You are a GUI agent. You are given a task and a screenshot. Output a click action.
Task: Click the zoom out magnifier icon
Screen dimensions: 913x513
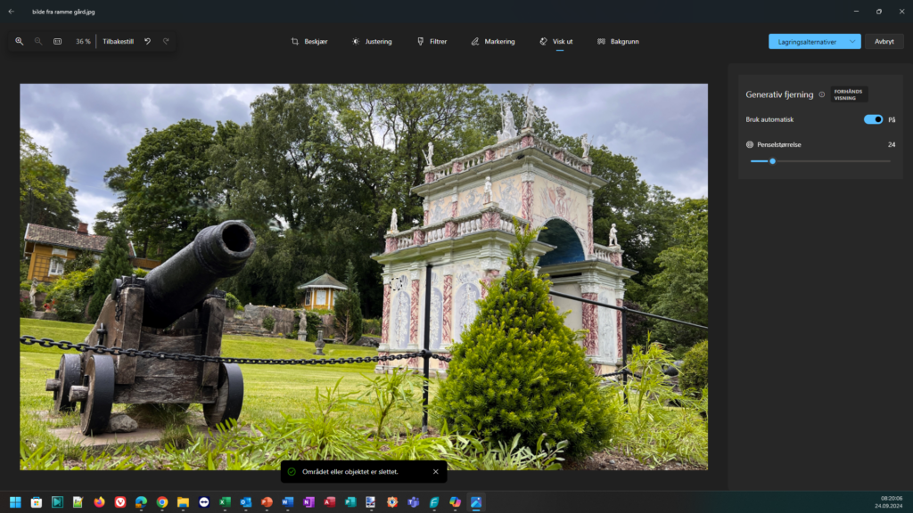(38, 41)
